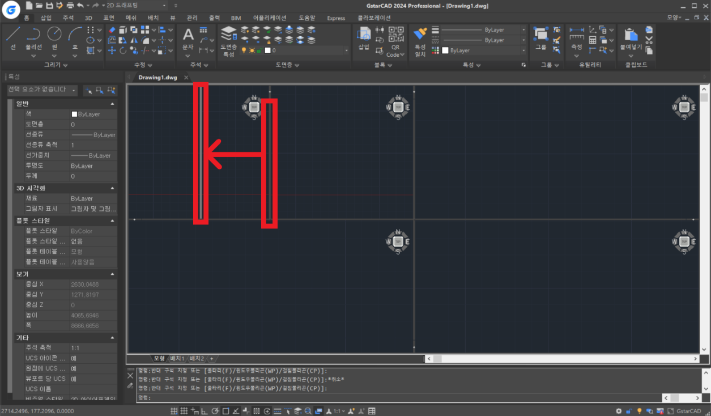711x416 pixels.
Task: Open the Express ribbon tab
Action: 336,18
